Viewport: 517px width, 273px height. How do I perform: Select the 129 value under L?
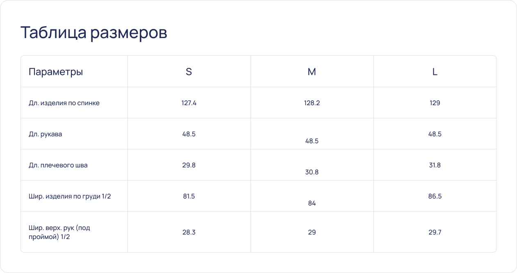(435, 103)
